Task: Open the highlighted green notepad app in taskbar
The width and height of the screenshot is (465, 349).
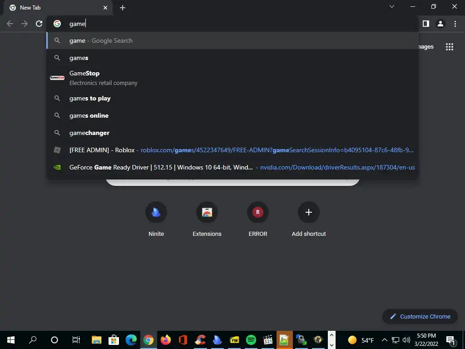Action: point(284,340)
